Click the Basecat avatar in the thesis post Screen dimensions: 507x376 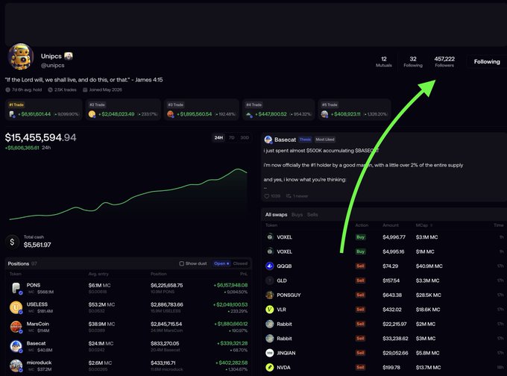268,140
